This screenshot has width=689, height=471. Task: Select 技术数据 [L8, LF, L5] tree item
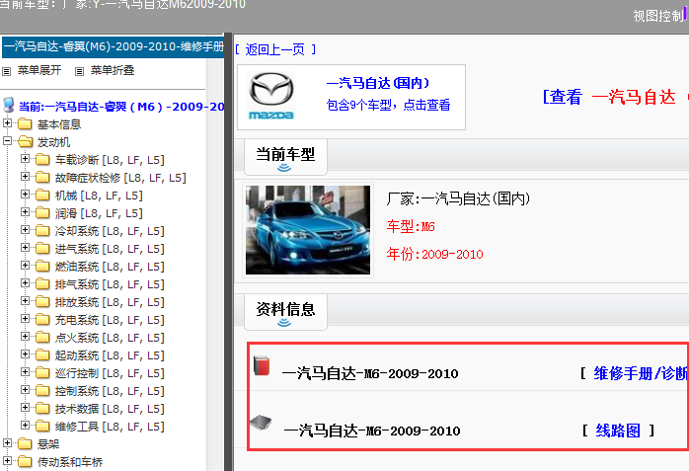click(110, 409)
